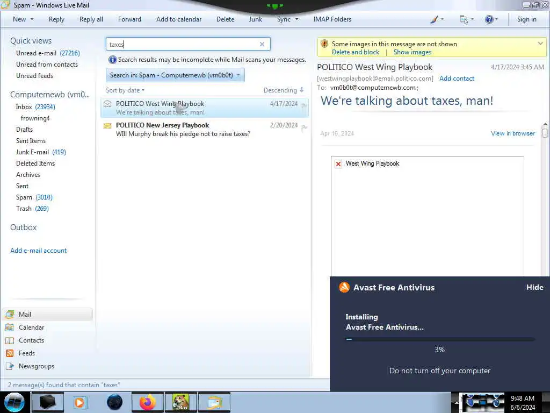Viewport: 550px width, 413px height.
Task: Hide the Avast installer popup
Action: pyautogui.click(x=534, y=287)
